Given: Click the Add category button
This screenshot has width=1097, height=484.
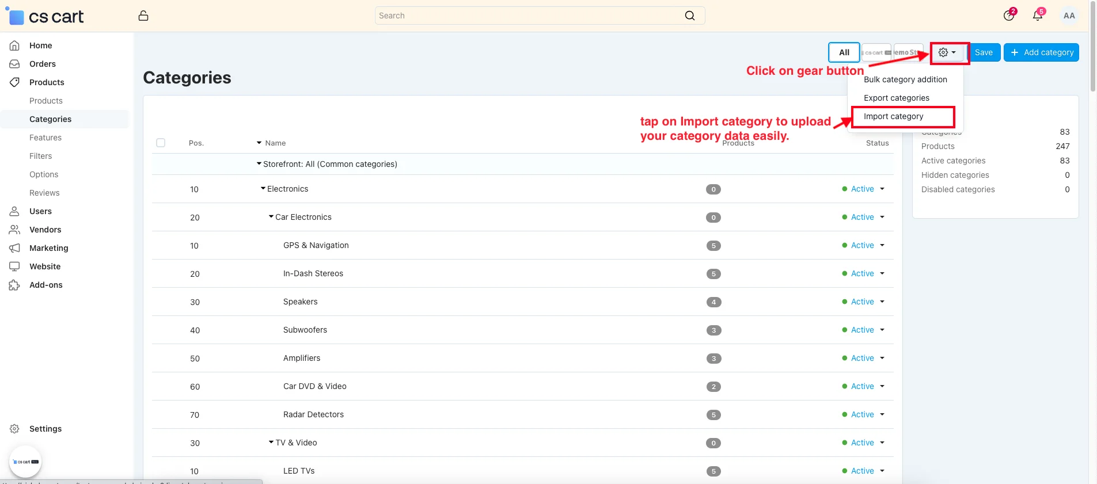Looking at the screenshot, I should (1041, 52).
